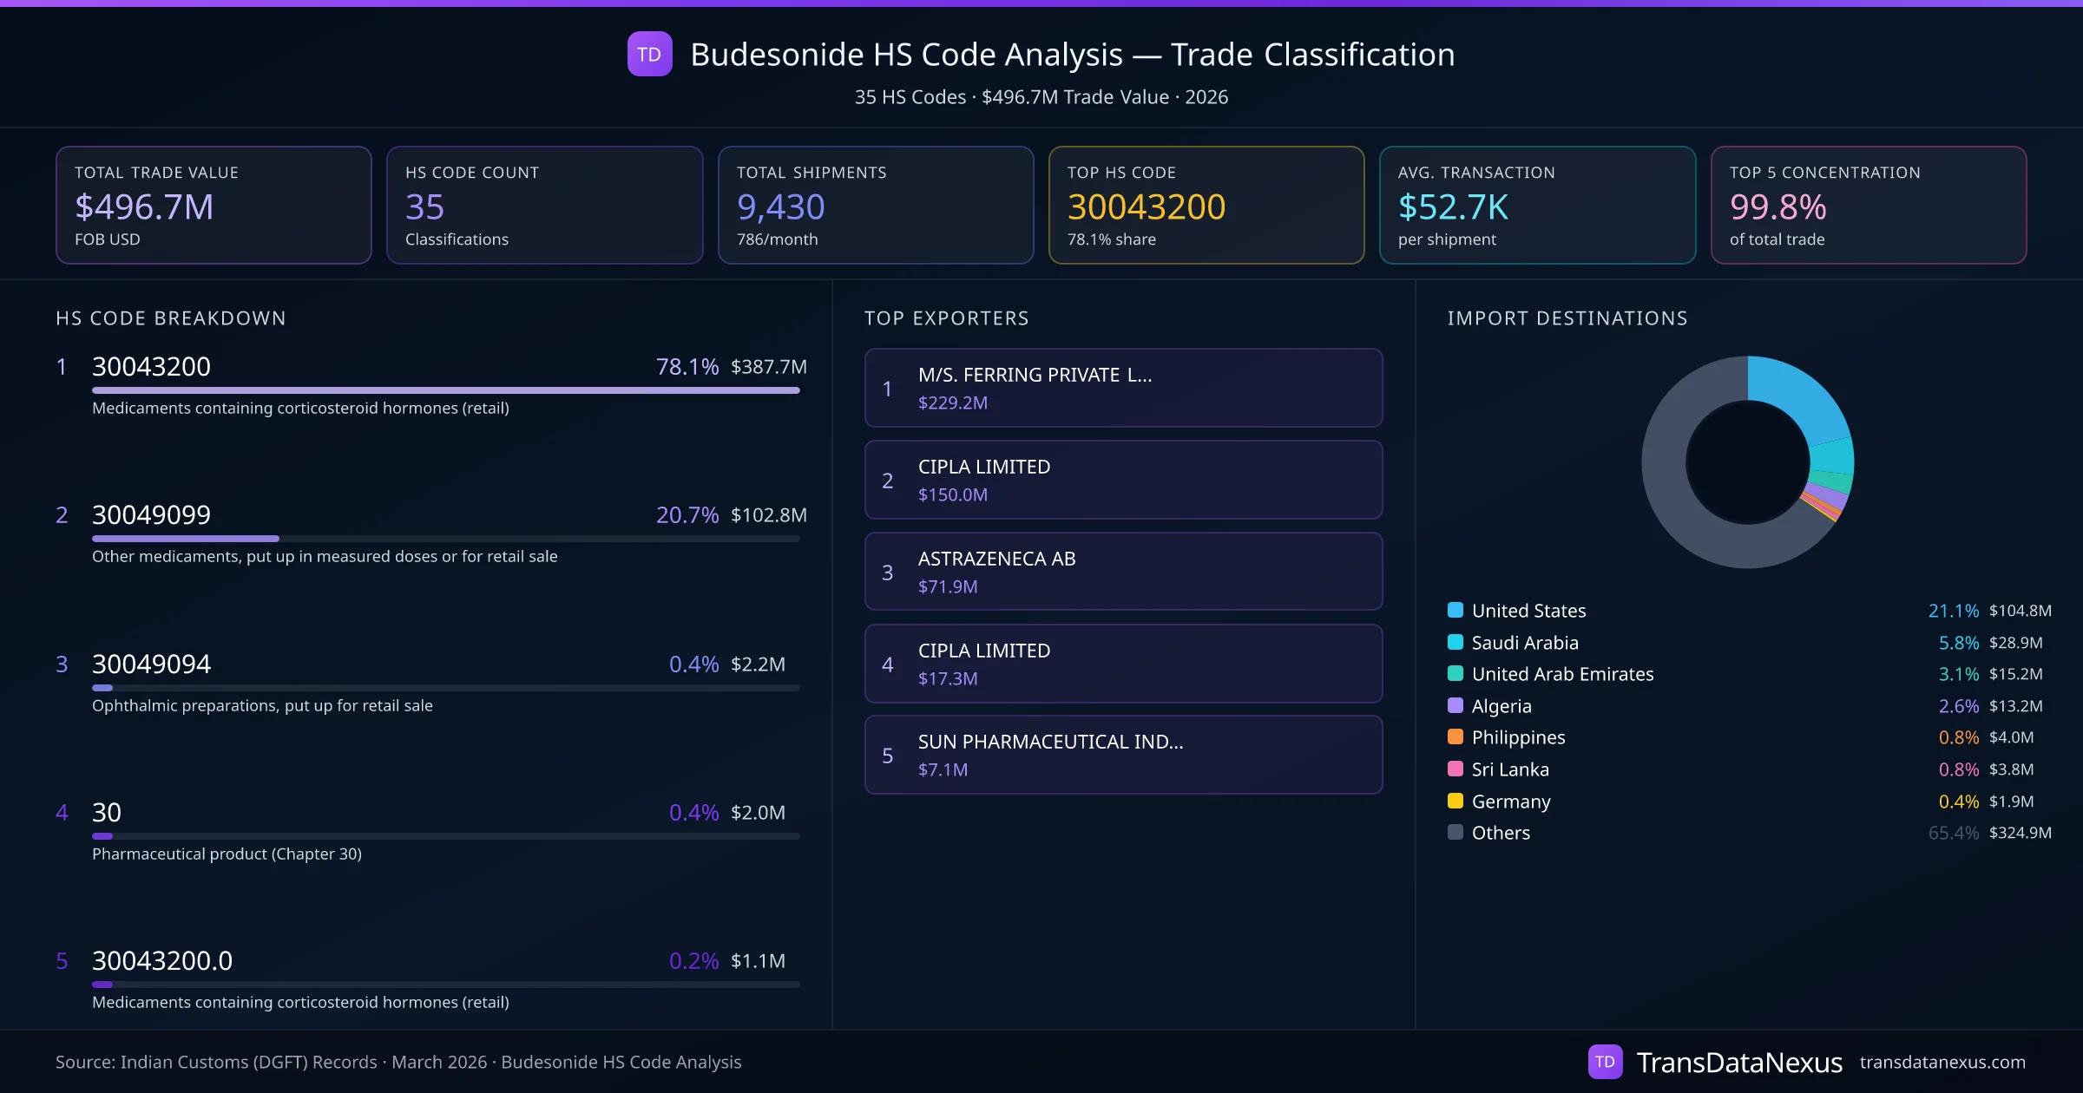Click the United States donut chart segment
Image resolution: width=2083 pixels, height=1093 pixels.
click(1801, 395)
